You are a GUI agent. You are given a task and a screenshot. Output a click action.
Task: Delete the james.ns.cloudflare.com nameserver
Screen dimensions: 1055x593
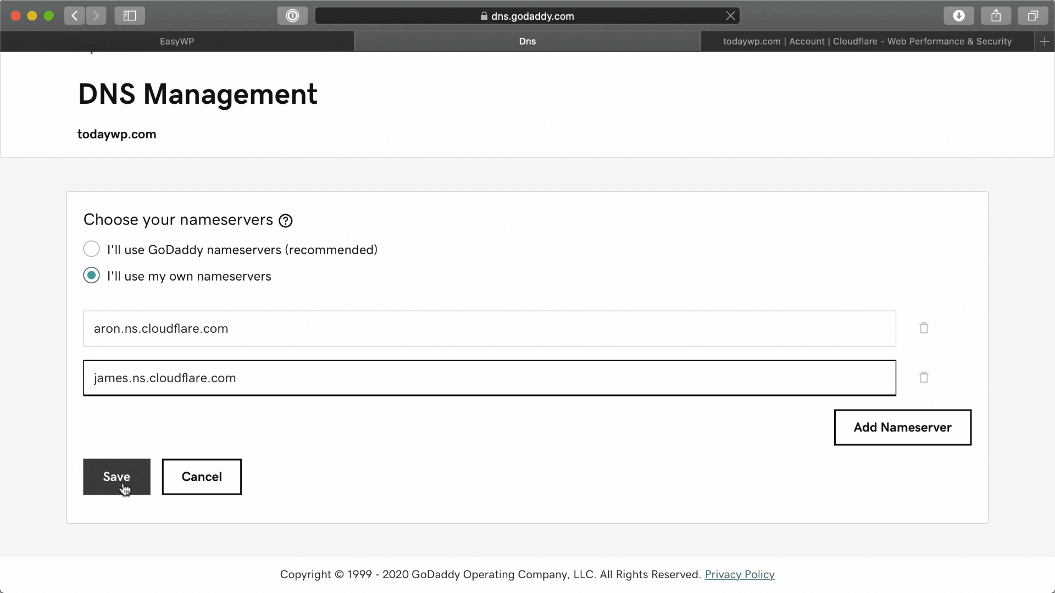click(x=924, y=378)
